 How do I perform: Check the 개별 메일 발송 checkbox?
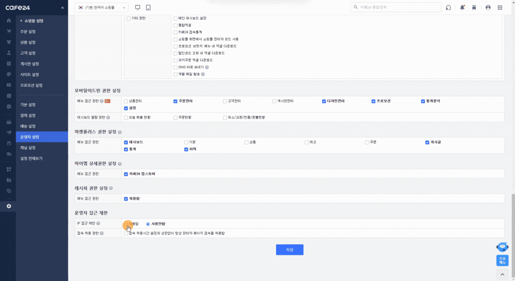175,74
